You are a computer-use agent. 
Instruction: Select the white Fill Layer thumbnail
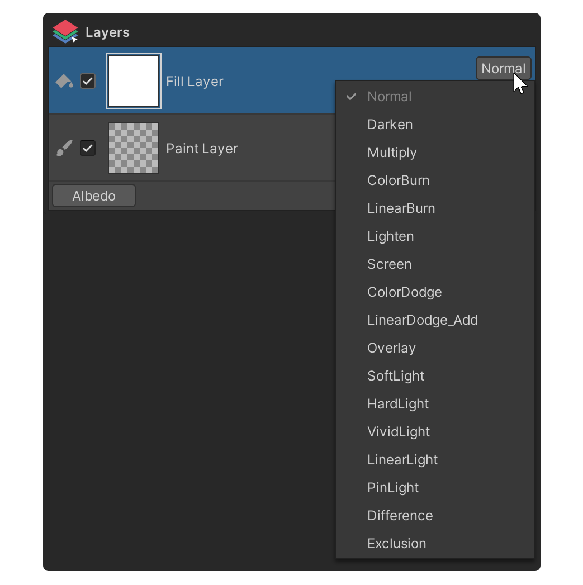coord(134,81)
